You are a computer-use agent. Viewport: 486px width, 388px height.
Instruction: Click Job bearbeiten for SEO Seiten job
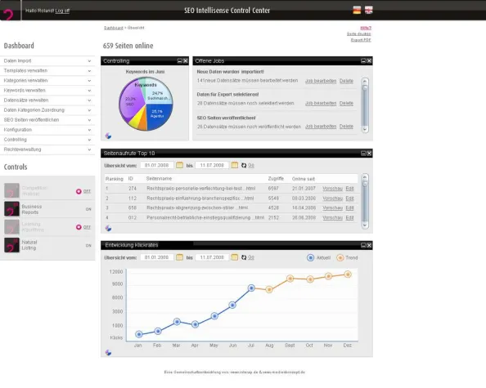coord(321,127)
